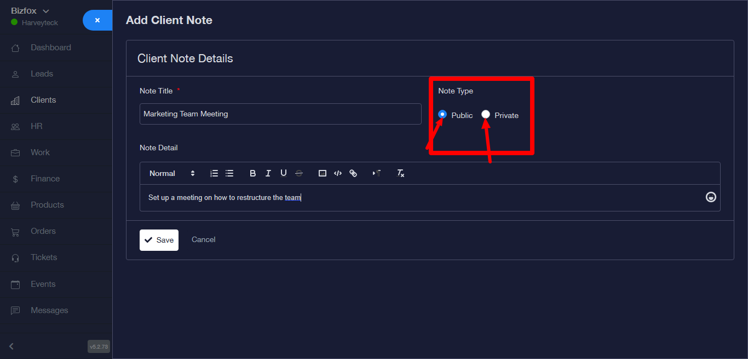Open the emoji picker in the editor

711,197
